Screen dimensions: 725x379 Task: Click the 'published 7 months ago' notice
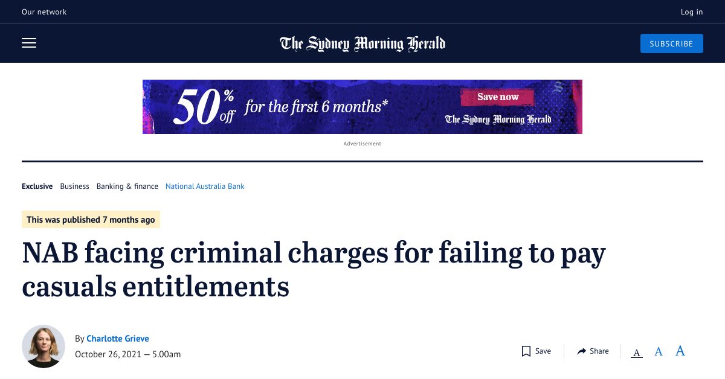pos(91,219)
